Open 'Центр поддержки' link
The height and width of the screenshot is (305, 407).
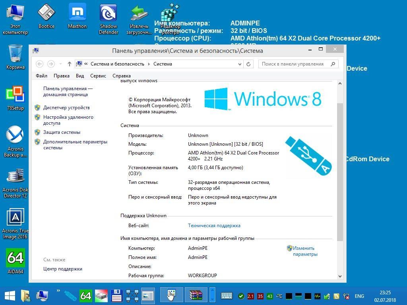63,269
